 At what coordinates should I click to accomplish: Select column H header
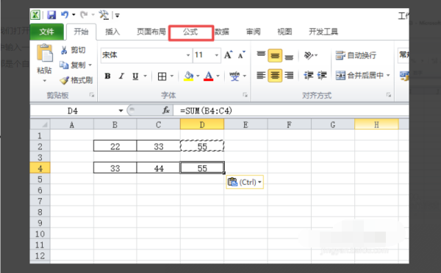coord(376,124)
